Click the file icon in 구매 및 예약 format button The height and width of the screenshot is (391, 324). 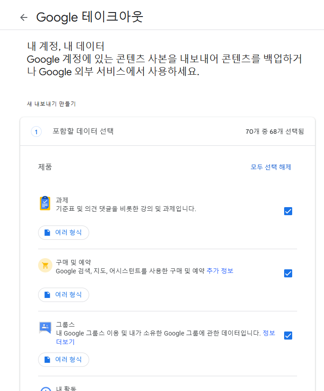tap(47, 295)
